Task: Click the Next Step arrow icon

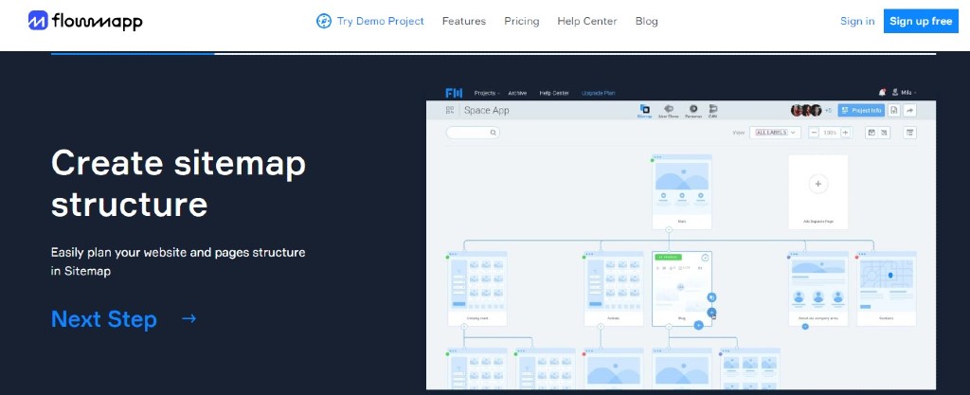Action: point(189,318)
